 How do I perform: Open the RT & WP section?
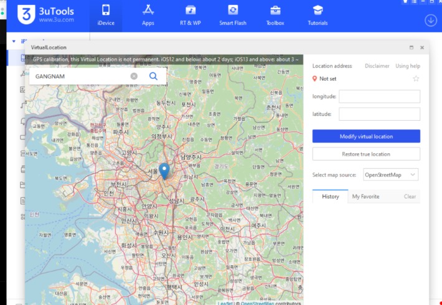(x=190, y=16)
